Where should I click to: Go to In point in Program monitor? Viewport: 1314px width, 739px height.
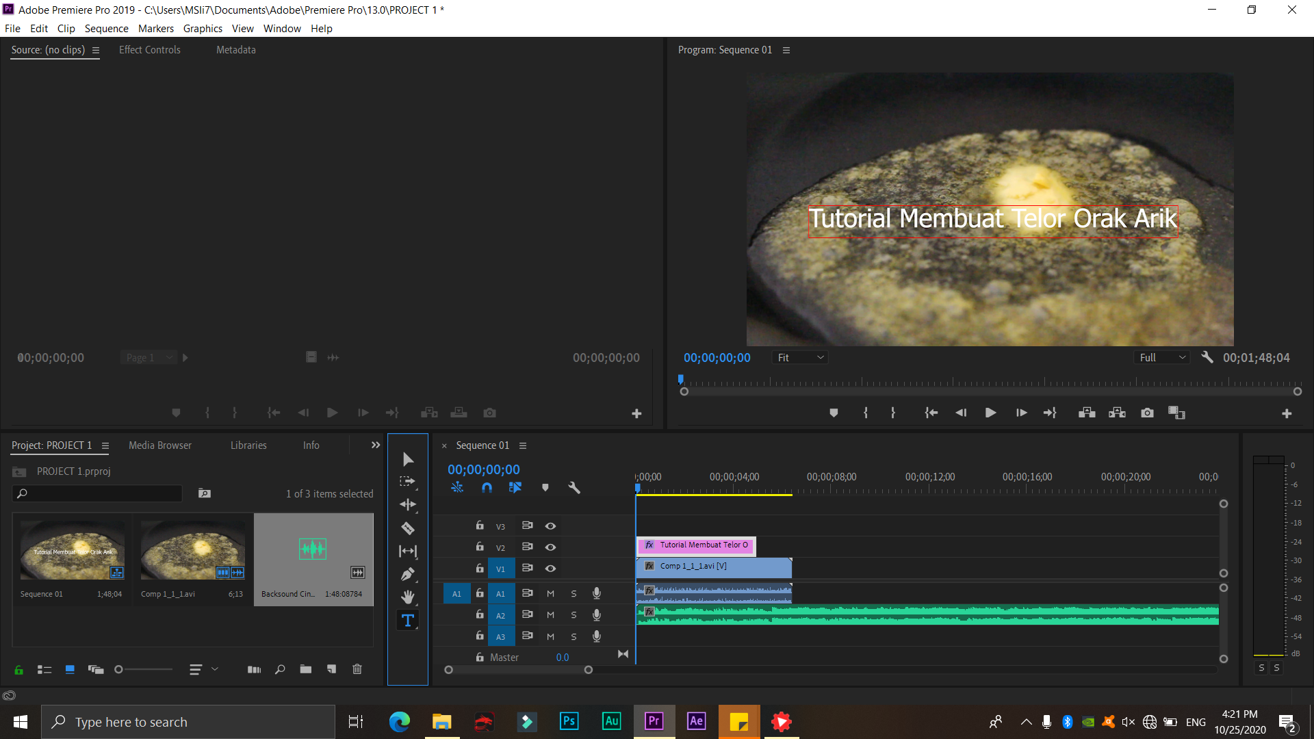click(x=931, y=413)
